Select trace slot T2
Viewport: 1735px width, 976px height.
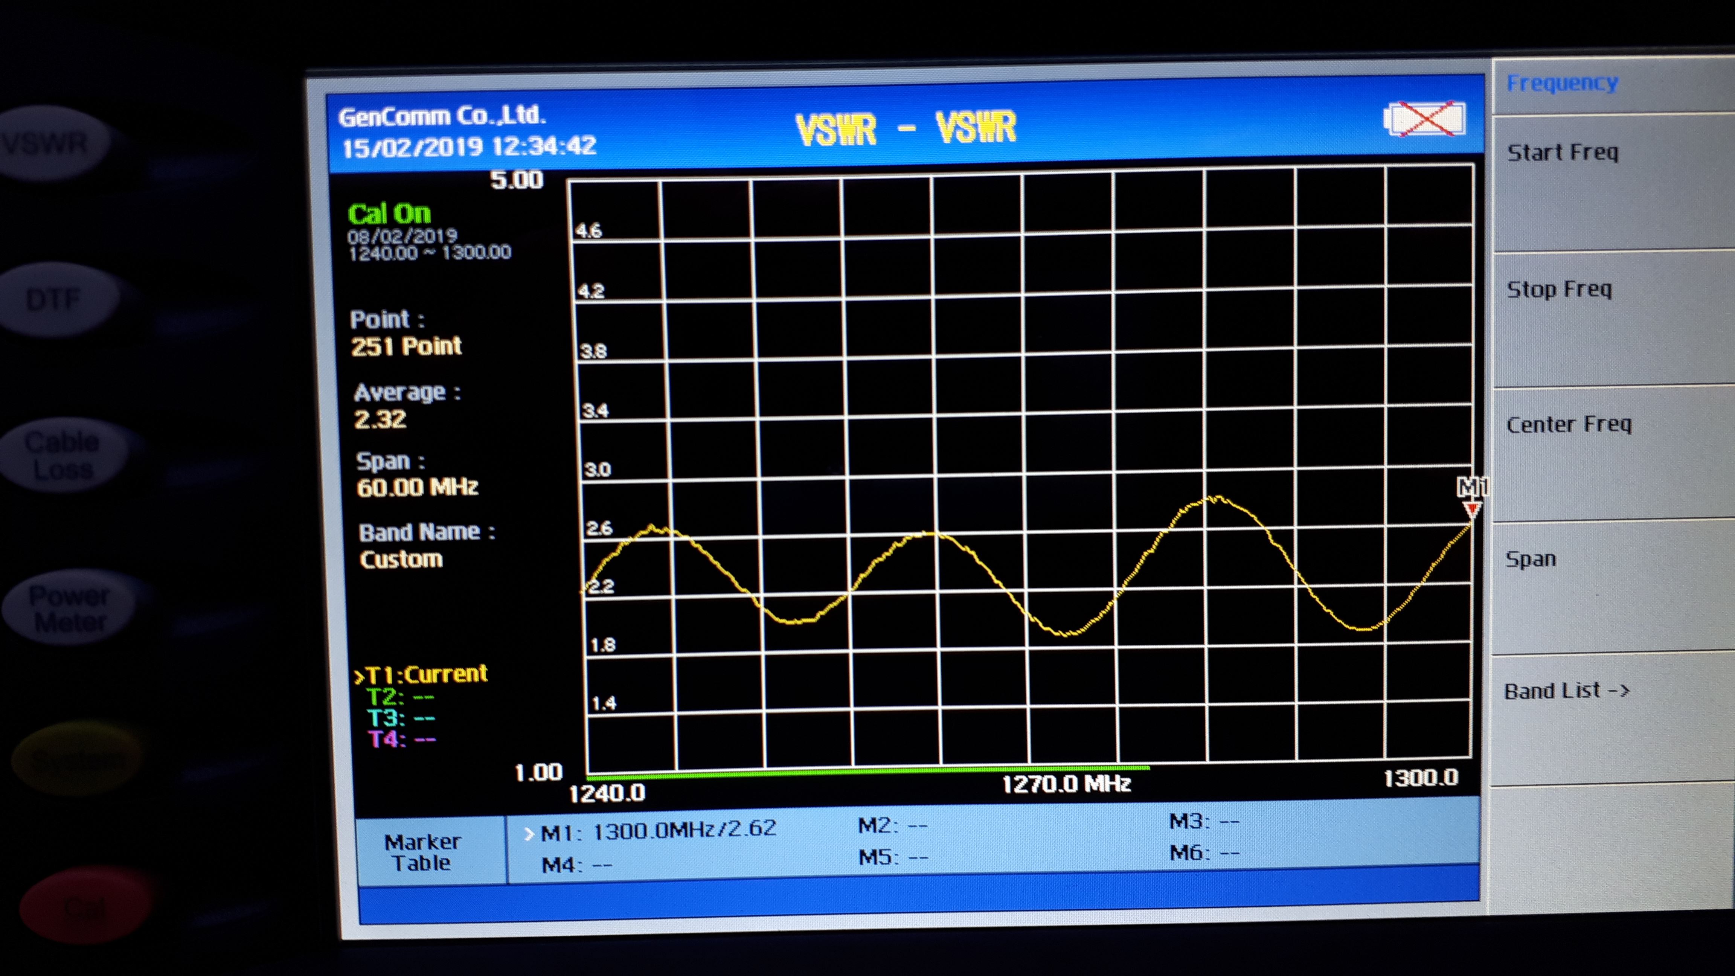pos(400,697)
